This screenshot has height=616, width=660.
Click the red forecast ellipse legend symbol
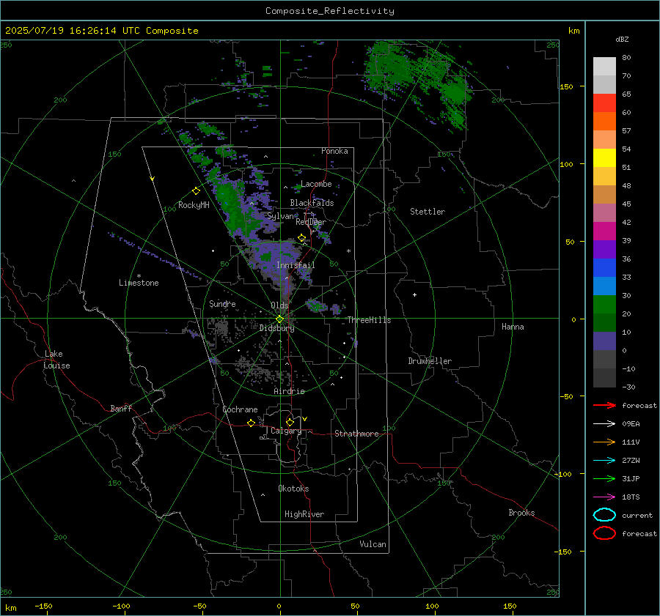(x=604, y=533)
